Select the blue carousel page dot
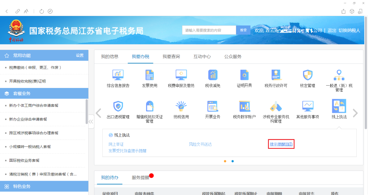The image size is (368, 195). click(233, 161)
